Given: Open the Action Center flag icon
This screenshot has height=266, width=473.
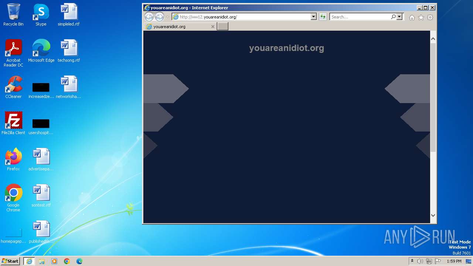Looking at the screenshot, I should [438, 261].
